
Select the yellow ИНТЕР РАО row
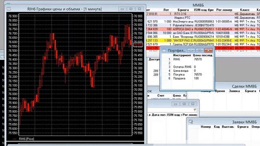coord(203,41)
